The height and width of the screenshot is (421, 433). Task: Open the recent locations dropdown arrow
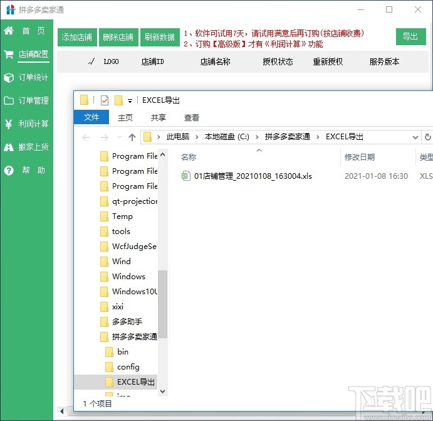point(119,137)
